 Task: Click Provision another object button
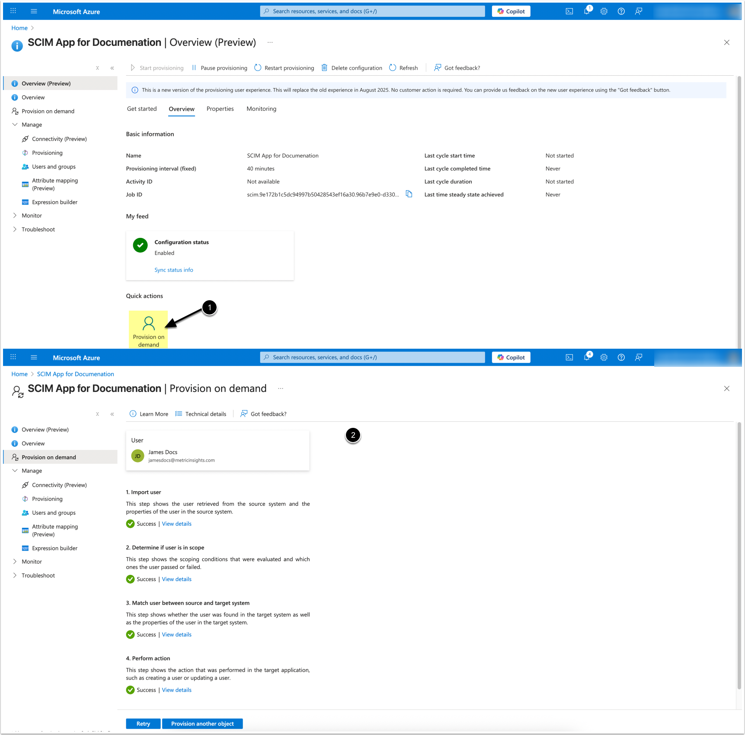202,724
